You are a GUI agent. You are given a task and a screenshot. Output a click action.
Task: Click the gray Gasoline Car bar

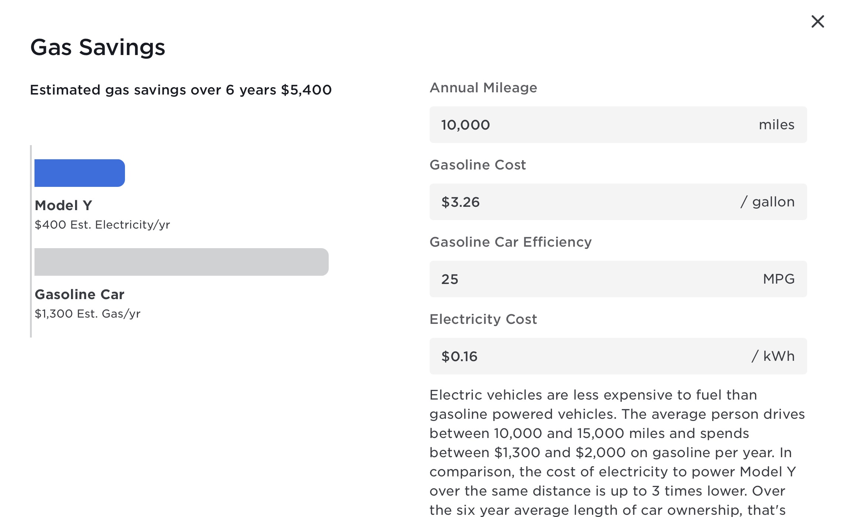pyautogui.click(x=181, y=262)
